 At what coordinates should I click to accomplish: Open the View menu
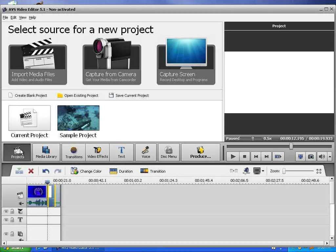23,18
